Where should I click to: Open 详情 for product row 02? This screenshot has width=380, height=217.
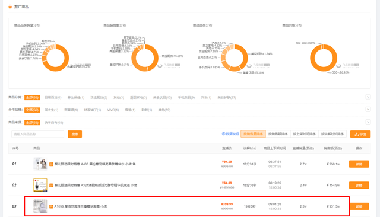[359, 186]
